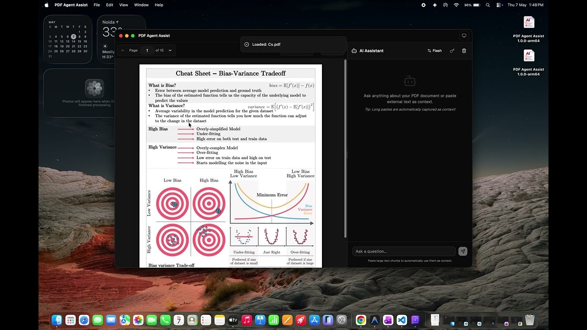This screenshot has width=587, height=330.
Task: Open Music from the dock
Action: click(x=247, y=320)
